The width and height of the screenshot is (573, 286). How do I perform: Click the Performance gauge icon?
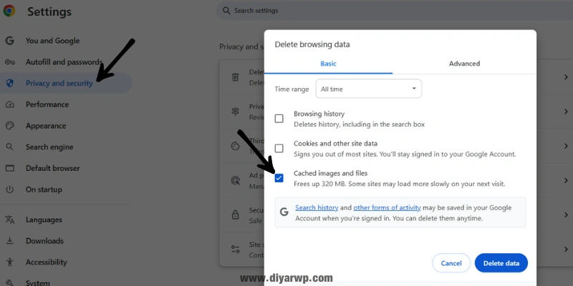(x=9, y=104)
